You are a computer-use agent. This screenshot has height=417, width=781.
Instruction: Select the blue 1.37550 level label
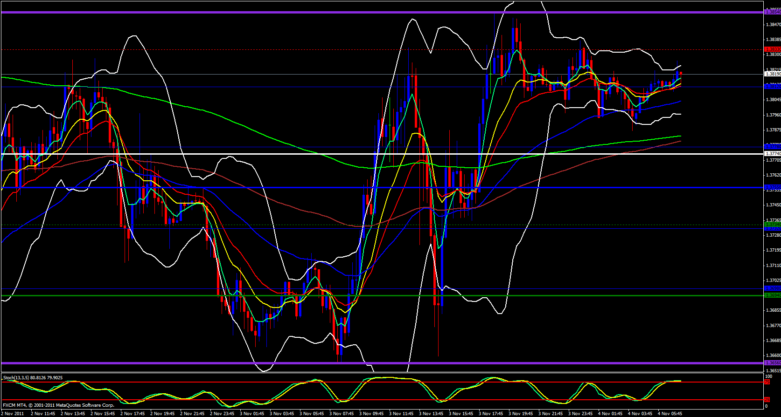click(772, 187)
